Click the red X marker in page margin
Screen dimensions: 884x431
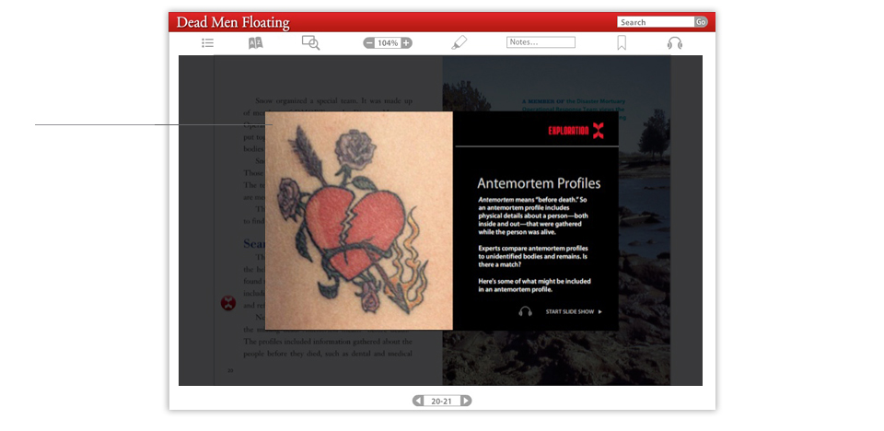point(228,303)
